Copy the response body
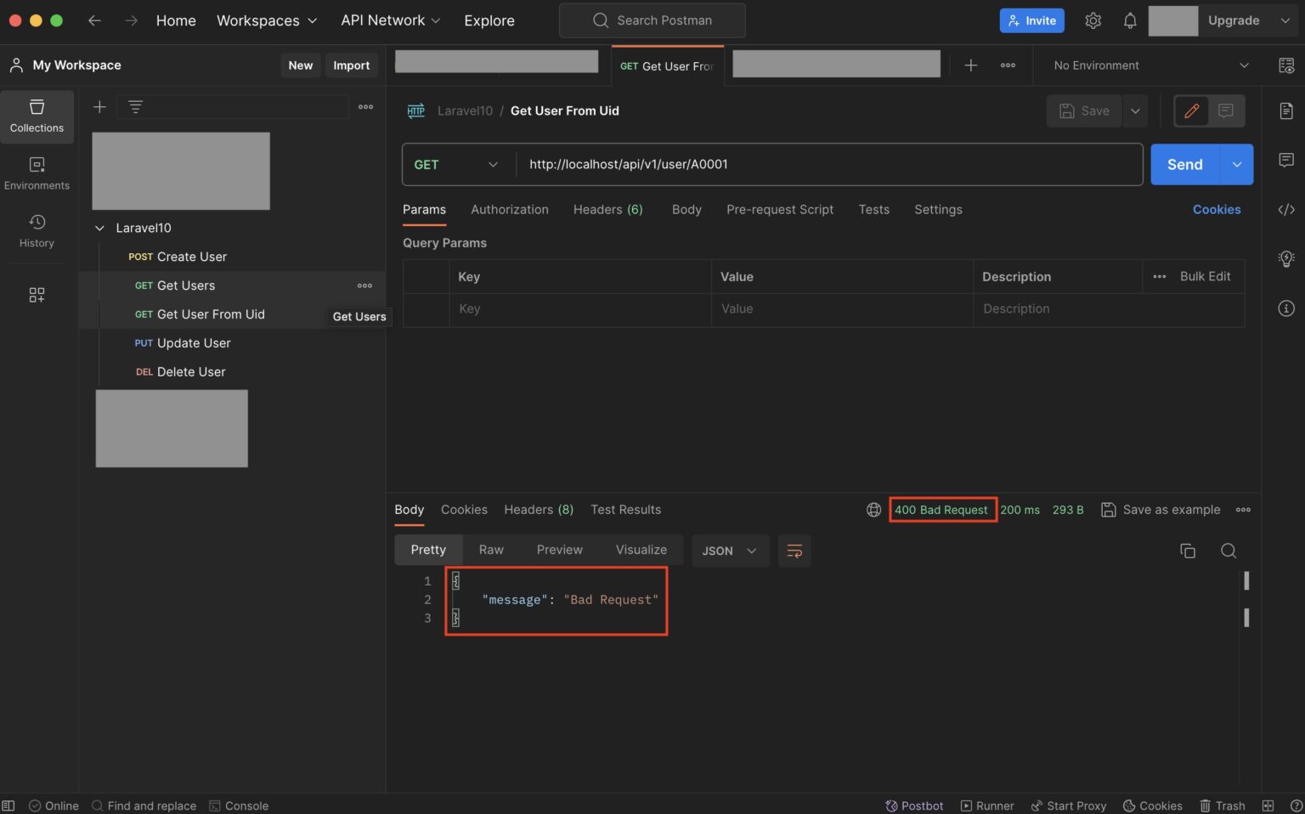The image size is (1305, 814). click(x=1188, y=551)
